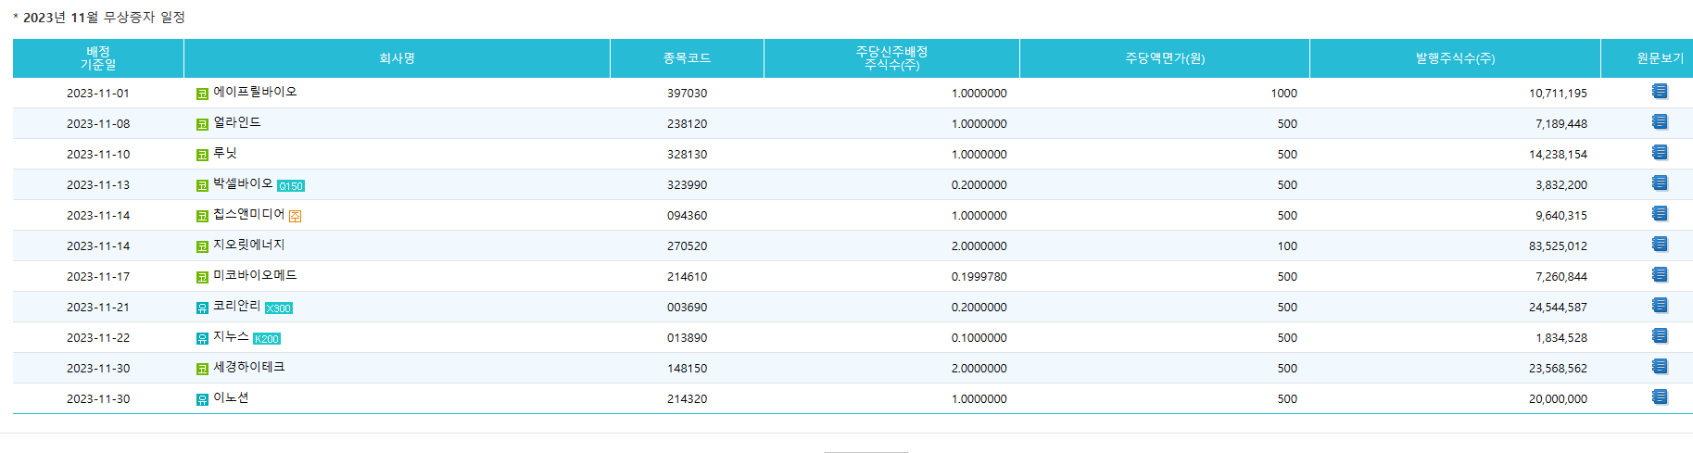Image resolution: width=1693 pixels, height=453 pixels.
Task: Click the document icon for 미코바이오메드
Action: tap(1659, 274)
